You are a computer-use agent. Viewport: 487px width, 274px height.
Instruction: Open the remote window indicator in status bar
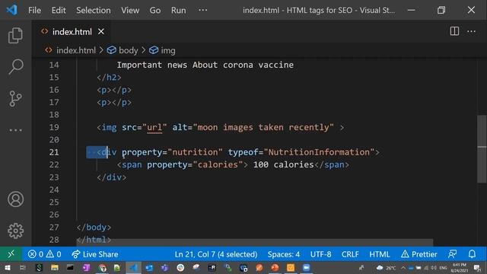pos(11,254)
